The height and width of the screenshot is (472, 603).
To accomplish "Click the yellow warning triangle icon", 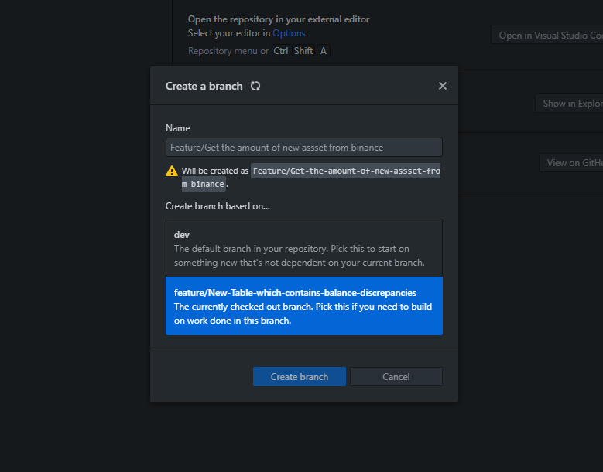I will (172, 171).
